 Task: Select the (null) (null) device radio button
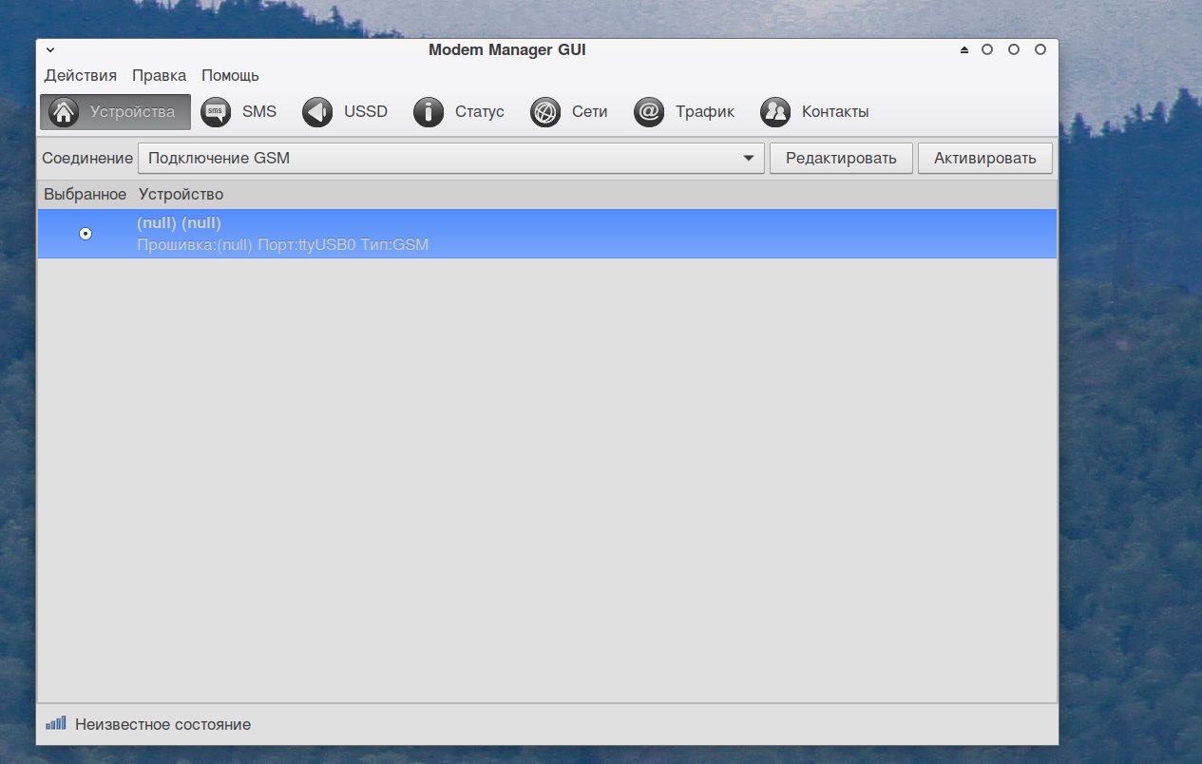click(86, 234)
